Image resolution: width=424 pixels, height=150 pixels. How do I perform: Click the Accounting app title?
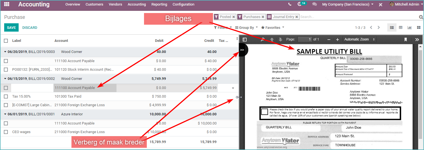point(34,4)
